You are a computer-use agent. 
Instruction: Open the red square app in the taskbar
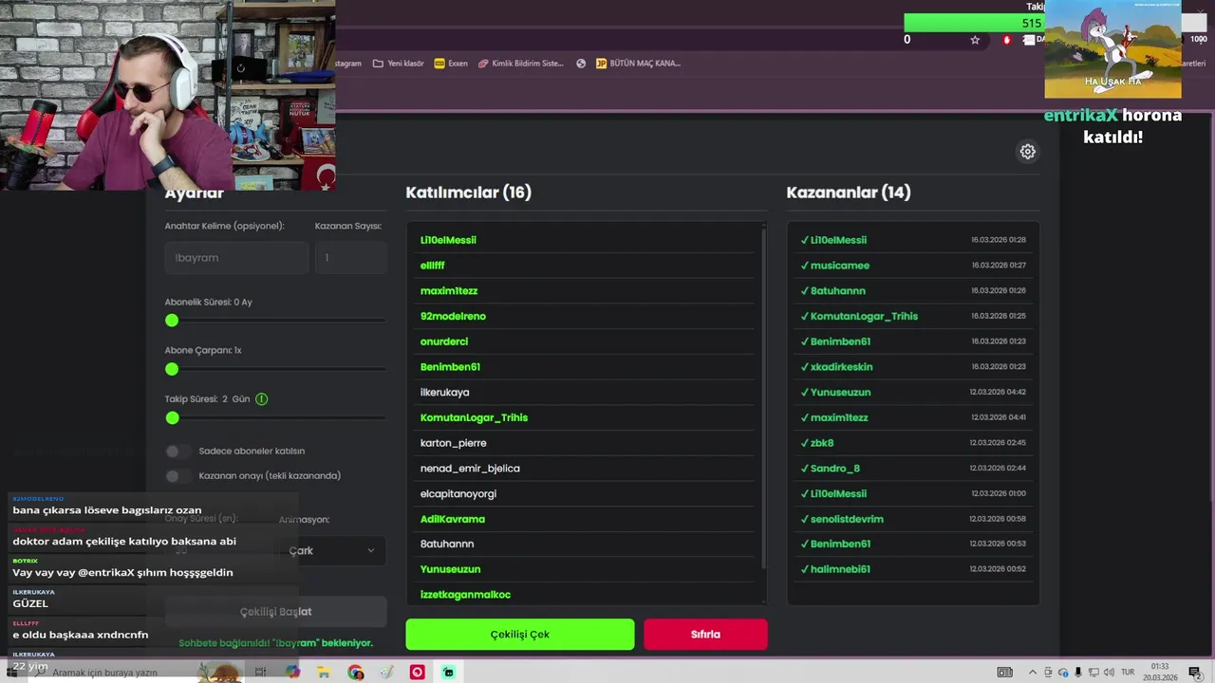(417, 673)
